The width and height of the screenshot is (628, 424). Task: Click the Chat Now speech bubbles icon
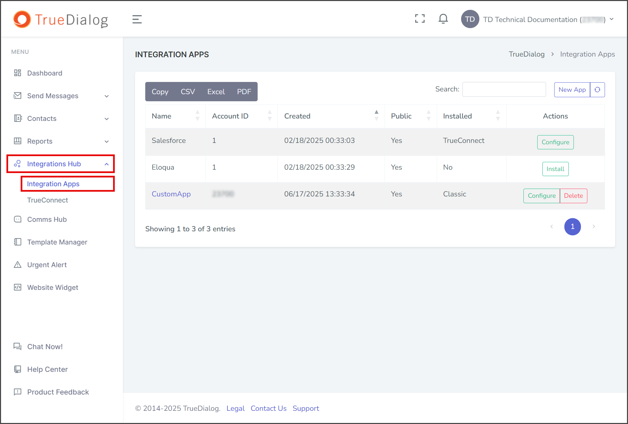pyautogui.click(x=18, y=346)
